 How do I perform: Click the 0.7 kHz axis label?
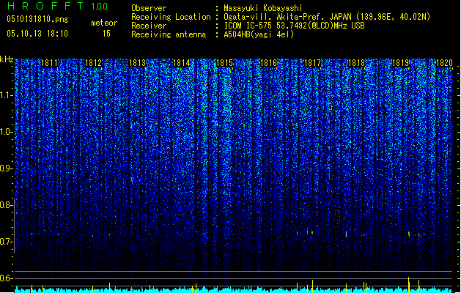[x=6, y=242]
